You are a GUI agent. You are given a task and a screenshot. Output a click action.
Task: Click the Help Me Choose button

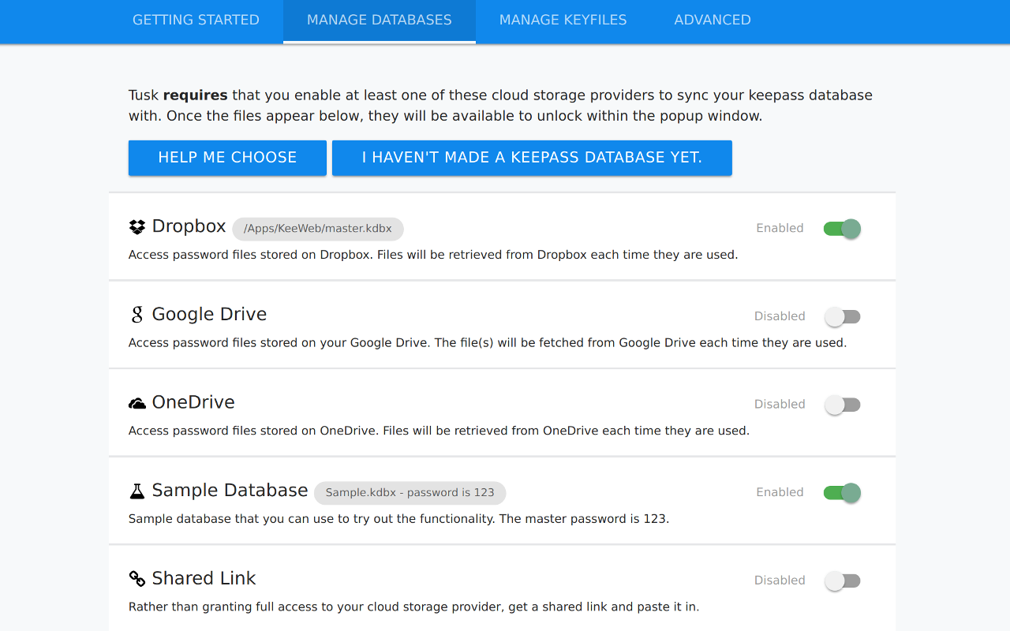pos(227,157)
